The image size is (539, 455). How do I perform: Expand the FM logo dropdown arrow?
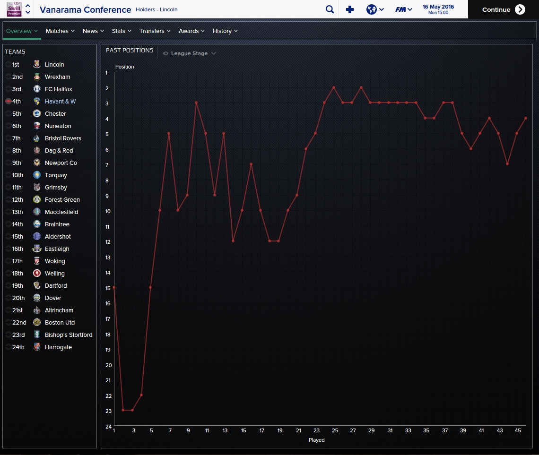pos(410,9)
